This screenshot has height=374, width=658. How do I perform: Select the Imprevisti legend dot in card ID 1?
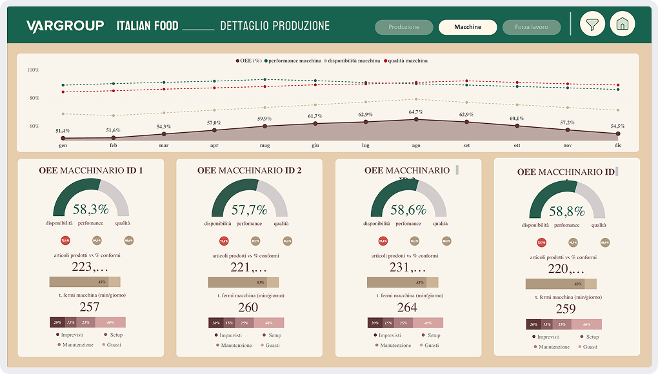click(58, 335)
